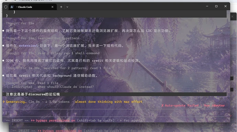Click the message '注意这是基于discourse的论坛哦'
The height and width of the screenshot is (132, 237).
point(33,94)
